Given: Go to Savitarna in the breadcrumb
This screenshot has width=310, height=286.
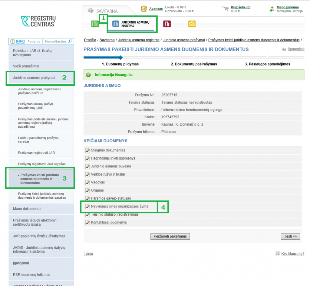Looking at the screenshot, I should tap(107, 40).
